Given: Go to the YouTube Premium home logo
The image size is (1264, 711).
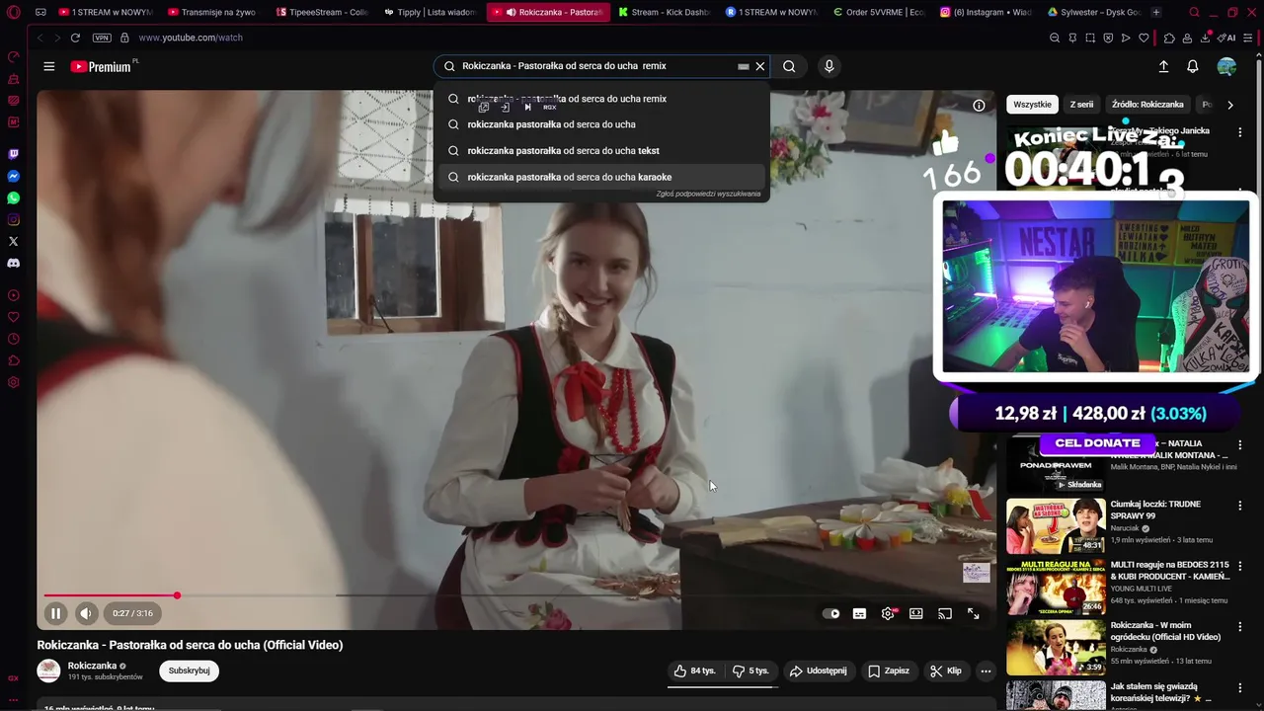Looking at the screenshot, I should tap(101, 66).
